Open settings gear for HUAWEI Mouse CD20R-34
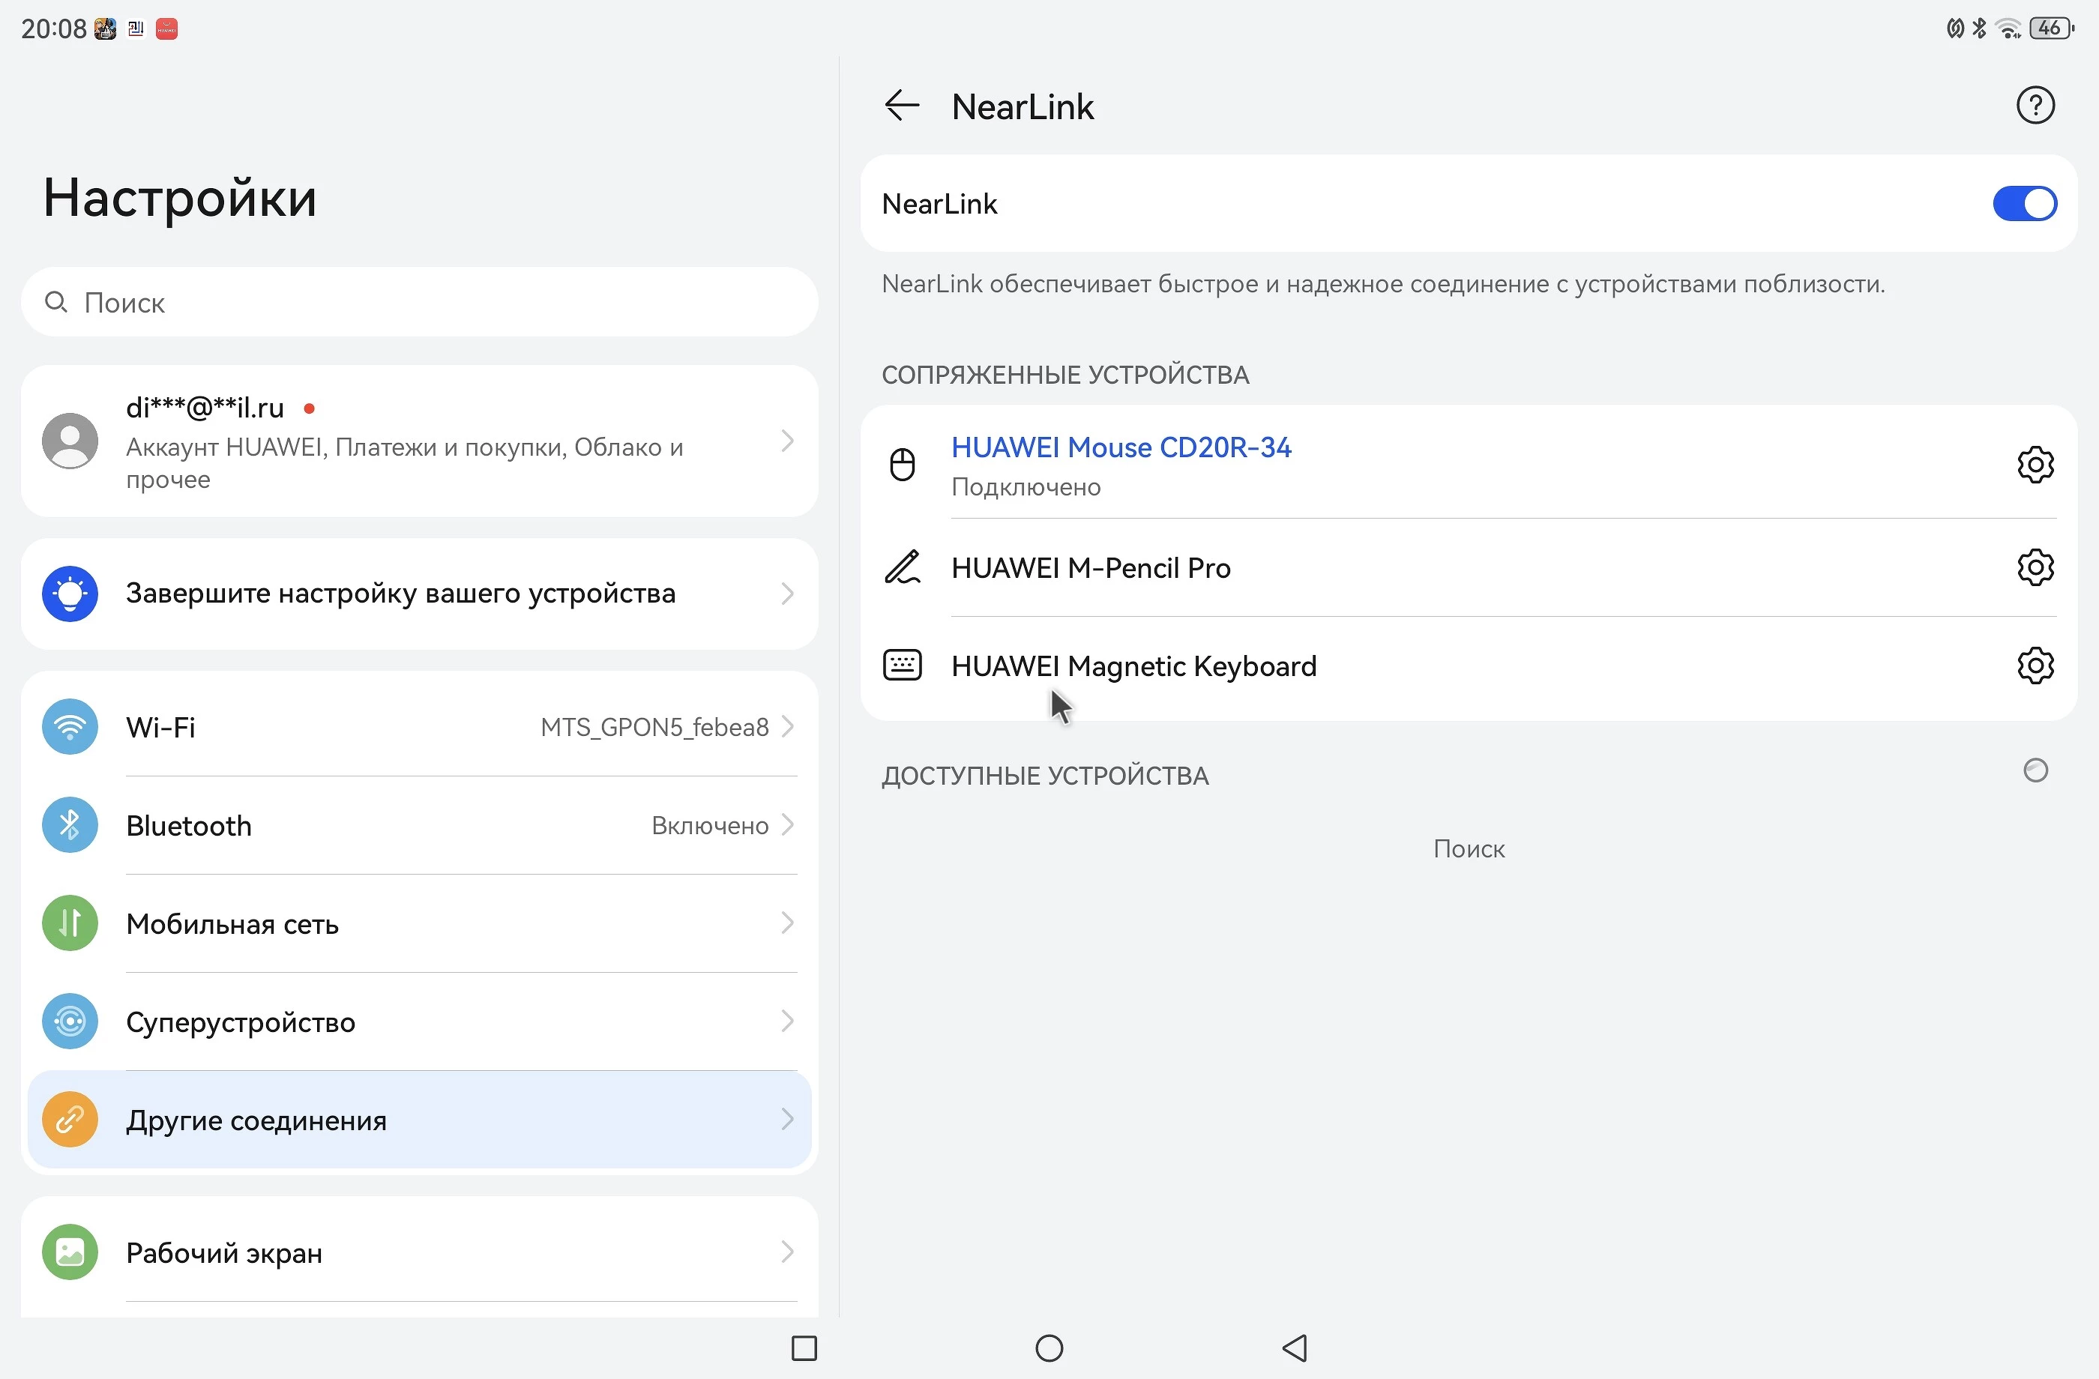 pyautogui.click(x=2035, y=465)
